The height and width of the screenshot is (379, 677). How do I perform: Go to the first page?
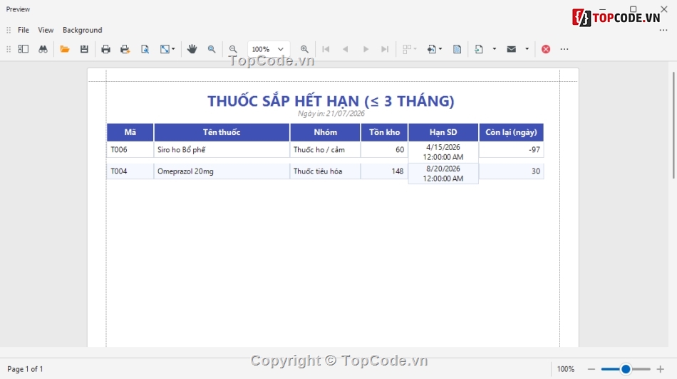[326, 49]
